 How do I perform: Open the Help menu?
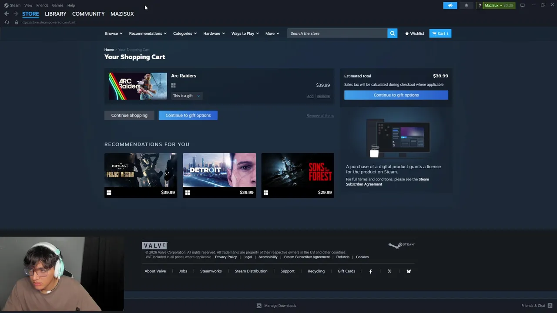coord(71,5)
